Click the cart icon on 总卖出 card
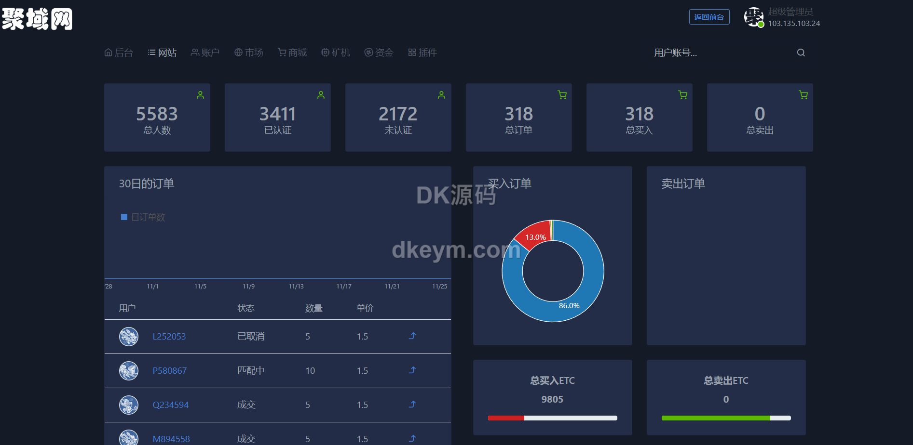This screenshot has height=445, width=913. [x=803, y=95]
